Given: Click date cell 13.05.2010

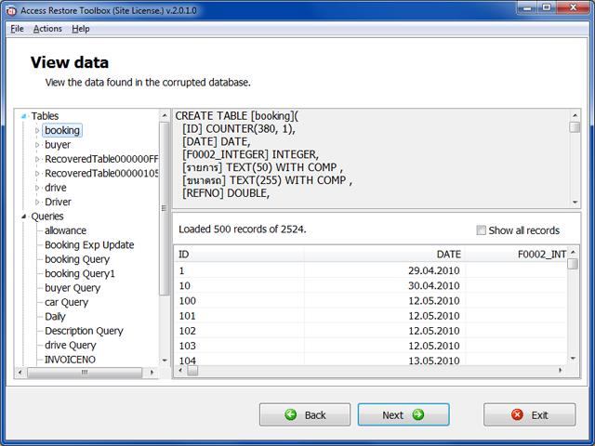Looking at the screenshot, I should (384, 361).
